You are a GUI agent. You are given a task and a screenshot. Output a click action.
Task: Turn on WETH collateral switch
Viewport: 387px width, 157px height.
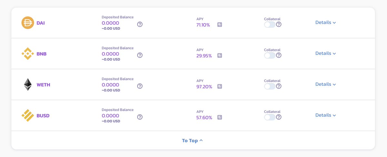(270, 86)
